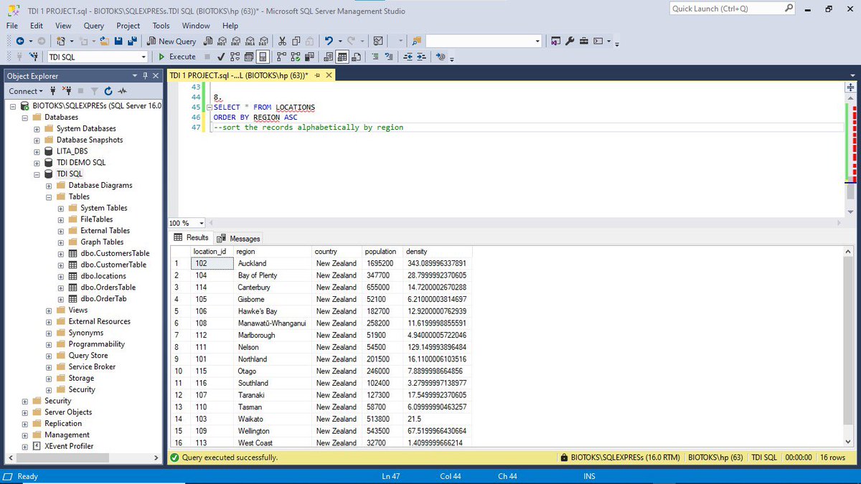
Task: Open the Project menu
Action: point(128,25)
